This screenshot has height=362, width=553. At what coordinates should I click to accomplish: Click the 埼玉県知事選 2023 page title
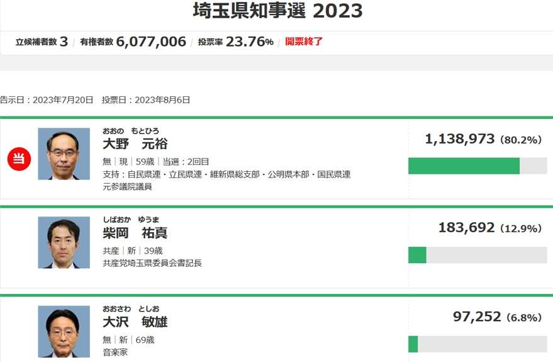coord(278,10)
